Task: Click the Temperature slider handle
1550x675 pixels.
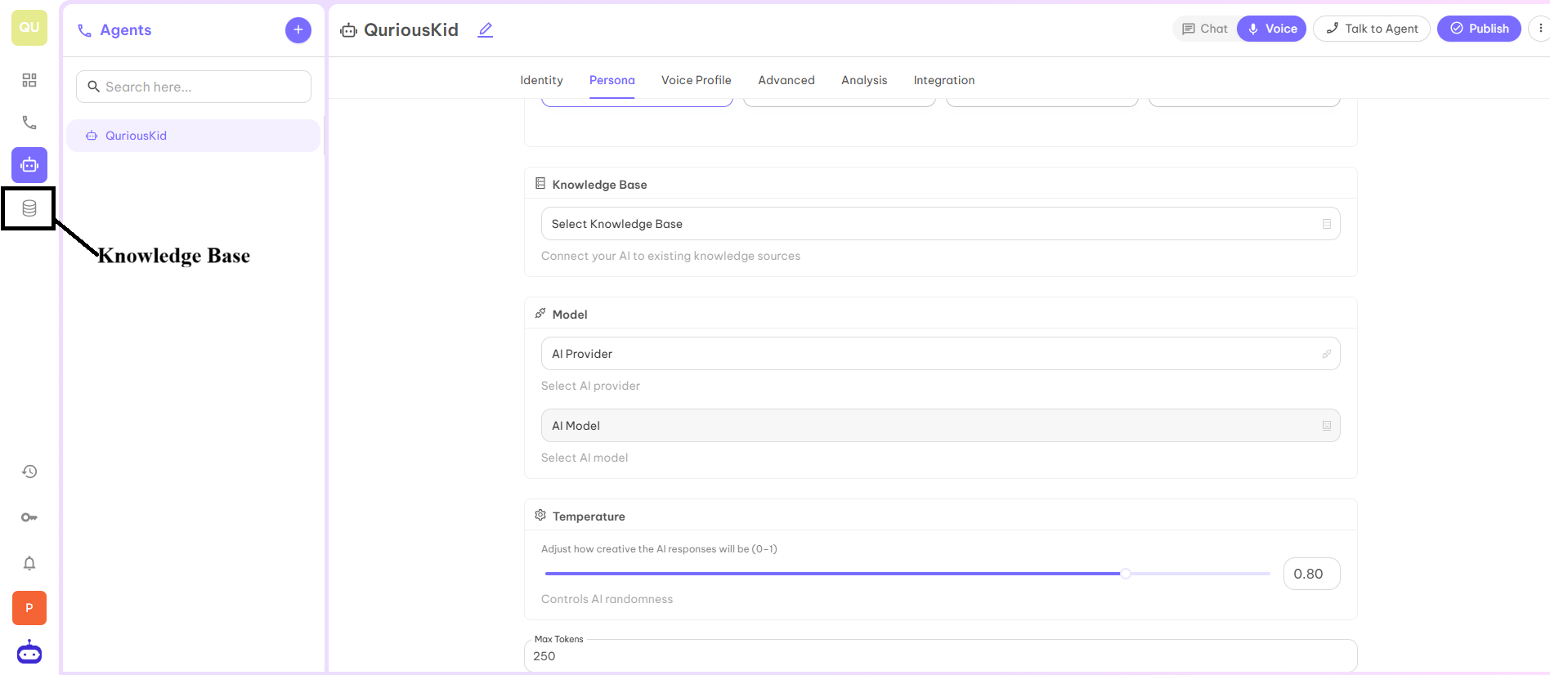Action: pos(1126,574)
